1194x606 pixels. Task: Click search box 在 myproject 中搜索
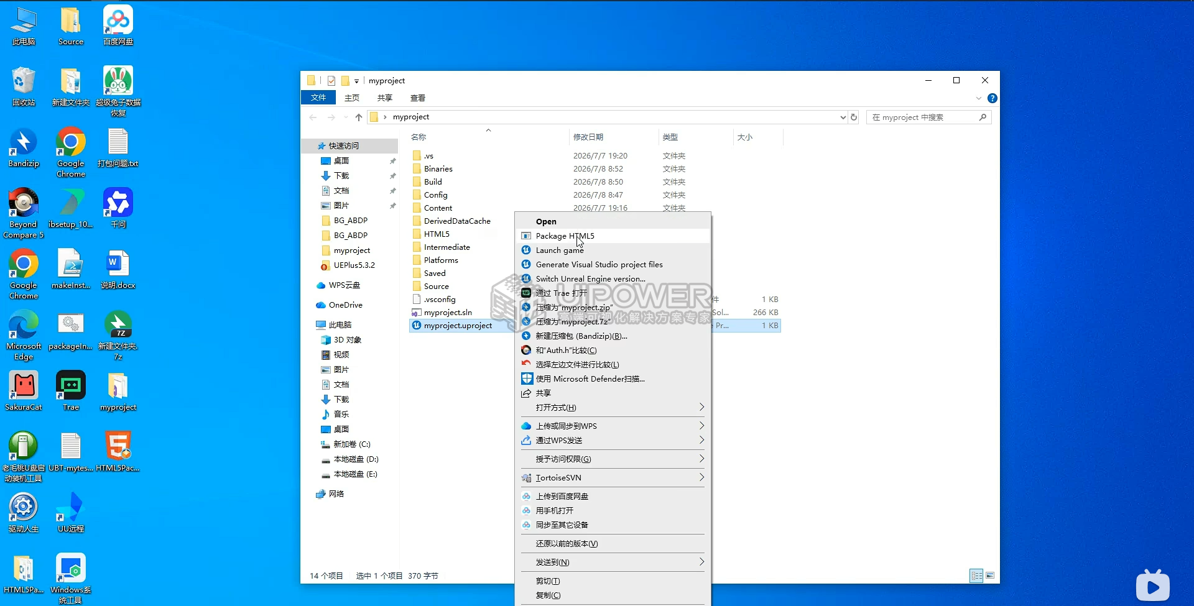coord(928,117)
